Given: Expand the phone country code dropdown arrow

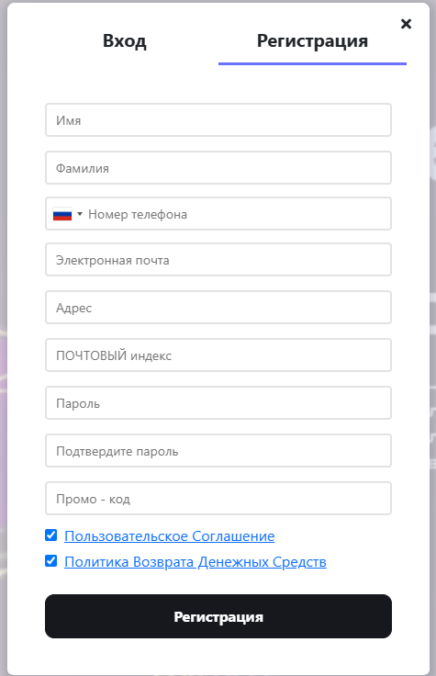Looking at the screenshot, I should point(80,214).
